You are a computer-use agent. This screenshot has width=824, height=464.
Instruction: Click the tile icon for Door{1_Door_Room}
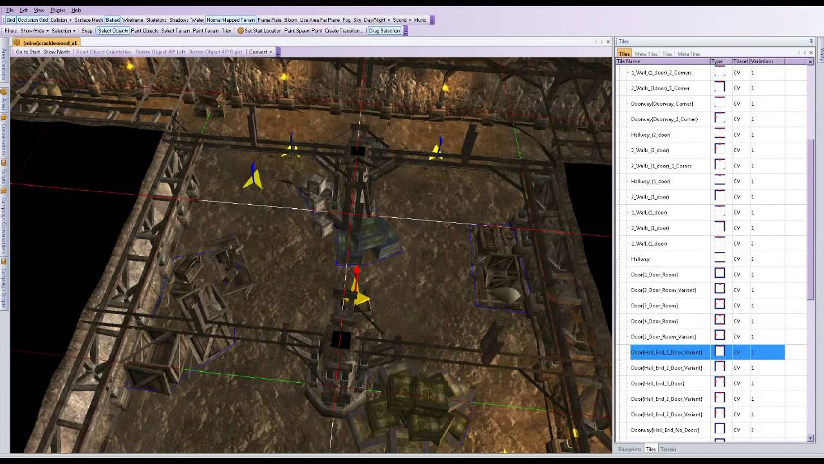(720, 274)
